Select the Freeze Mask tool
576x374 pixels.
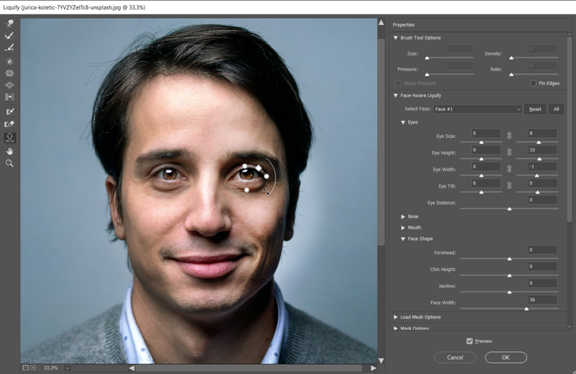[10, 111]
